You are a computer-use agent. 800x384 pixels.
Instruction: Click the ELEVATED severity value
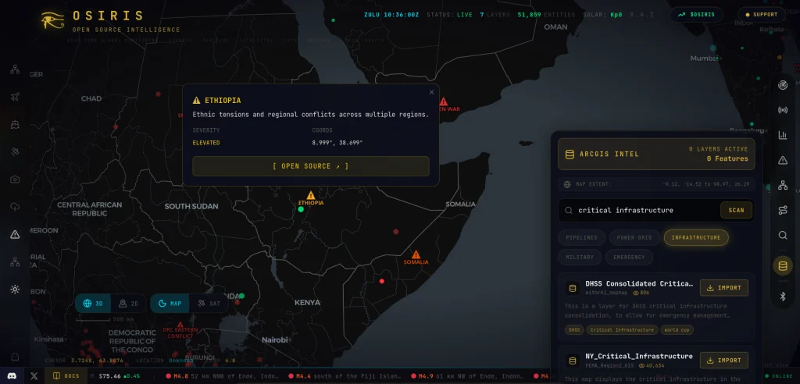(206, 143)
